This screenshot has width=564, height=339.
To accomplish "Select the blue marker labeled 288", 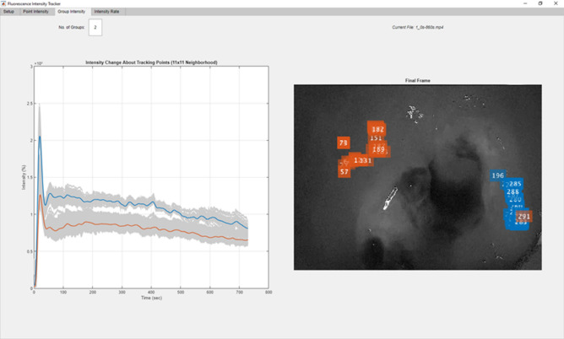I will (x=512, y=192).
